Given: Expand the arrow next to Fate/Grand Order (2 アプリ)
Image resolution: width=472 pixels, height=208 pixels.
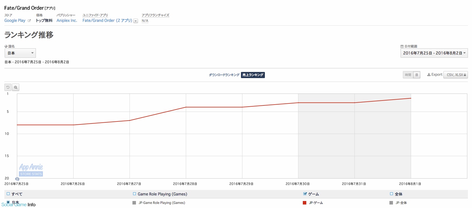Looking at the screenshot, I should pyautogui.click(x=136, y=21).
